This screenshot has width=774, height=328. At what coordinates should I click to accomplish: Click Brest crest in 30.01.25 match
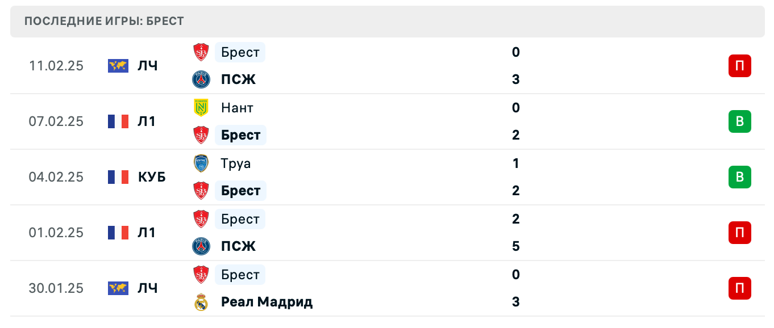click(x=201, y=275)
